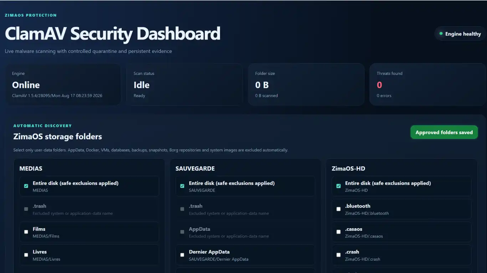Toggle Entire disk checkbox for ZimaOS-HD
Viewport: 487px width, 273px height.
point(338,186)
